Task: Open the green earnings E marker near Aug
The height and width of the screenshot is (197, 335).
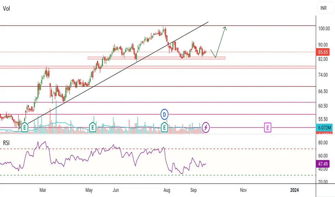Action: [x=164, y=128]
